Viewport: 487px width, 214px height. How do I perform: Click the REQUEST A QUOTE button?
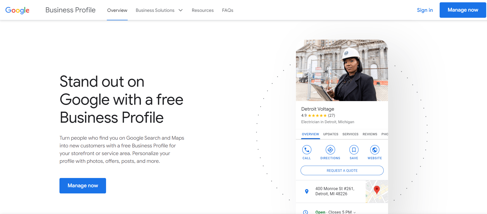342,171
